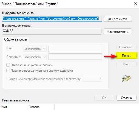Close the user or group selection dialog
The height and width of the screenshot is (118, 139).
(136, 4)
